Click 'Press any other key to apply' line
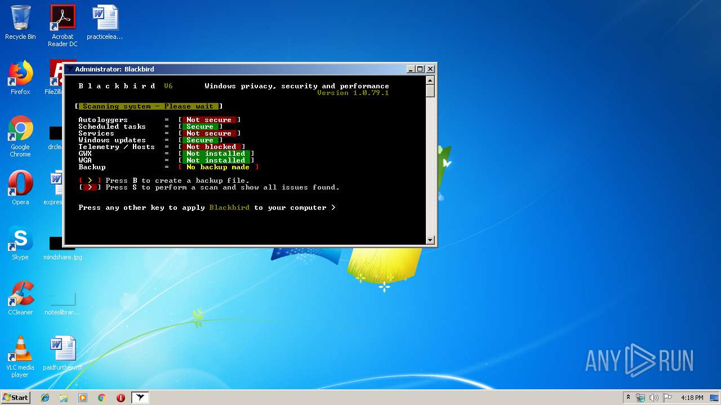 (207, 208)
